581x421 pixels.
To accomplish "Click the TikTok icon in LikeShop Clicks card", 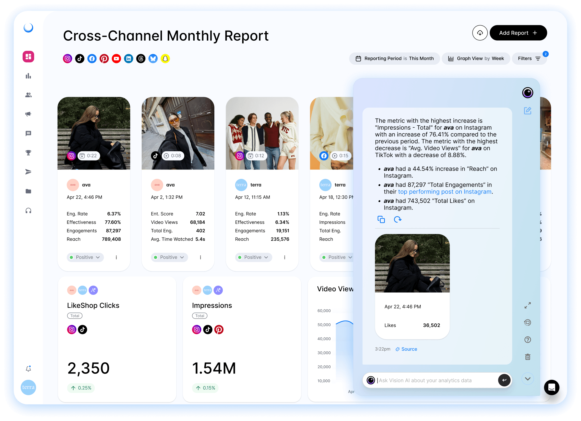I will point(83,330).
